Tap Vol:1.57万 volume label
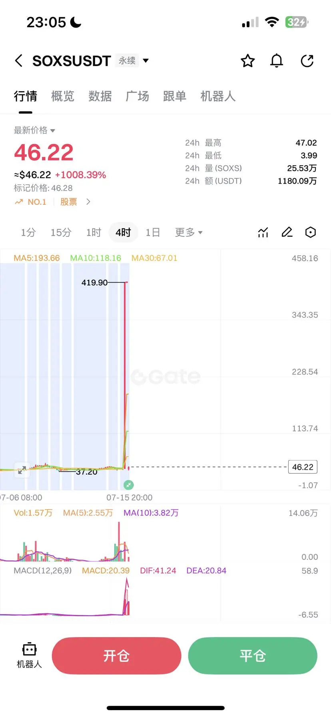 (33, 513)
